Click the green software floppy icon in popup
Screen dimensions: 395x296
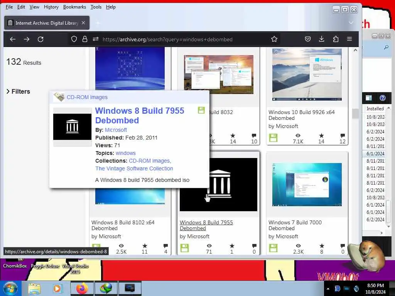(201, 110)
